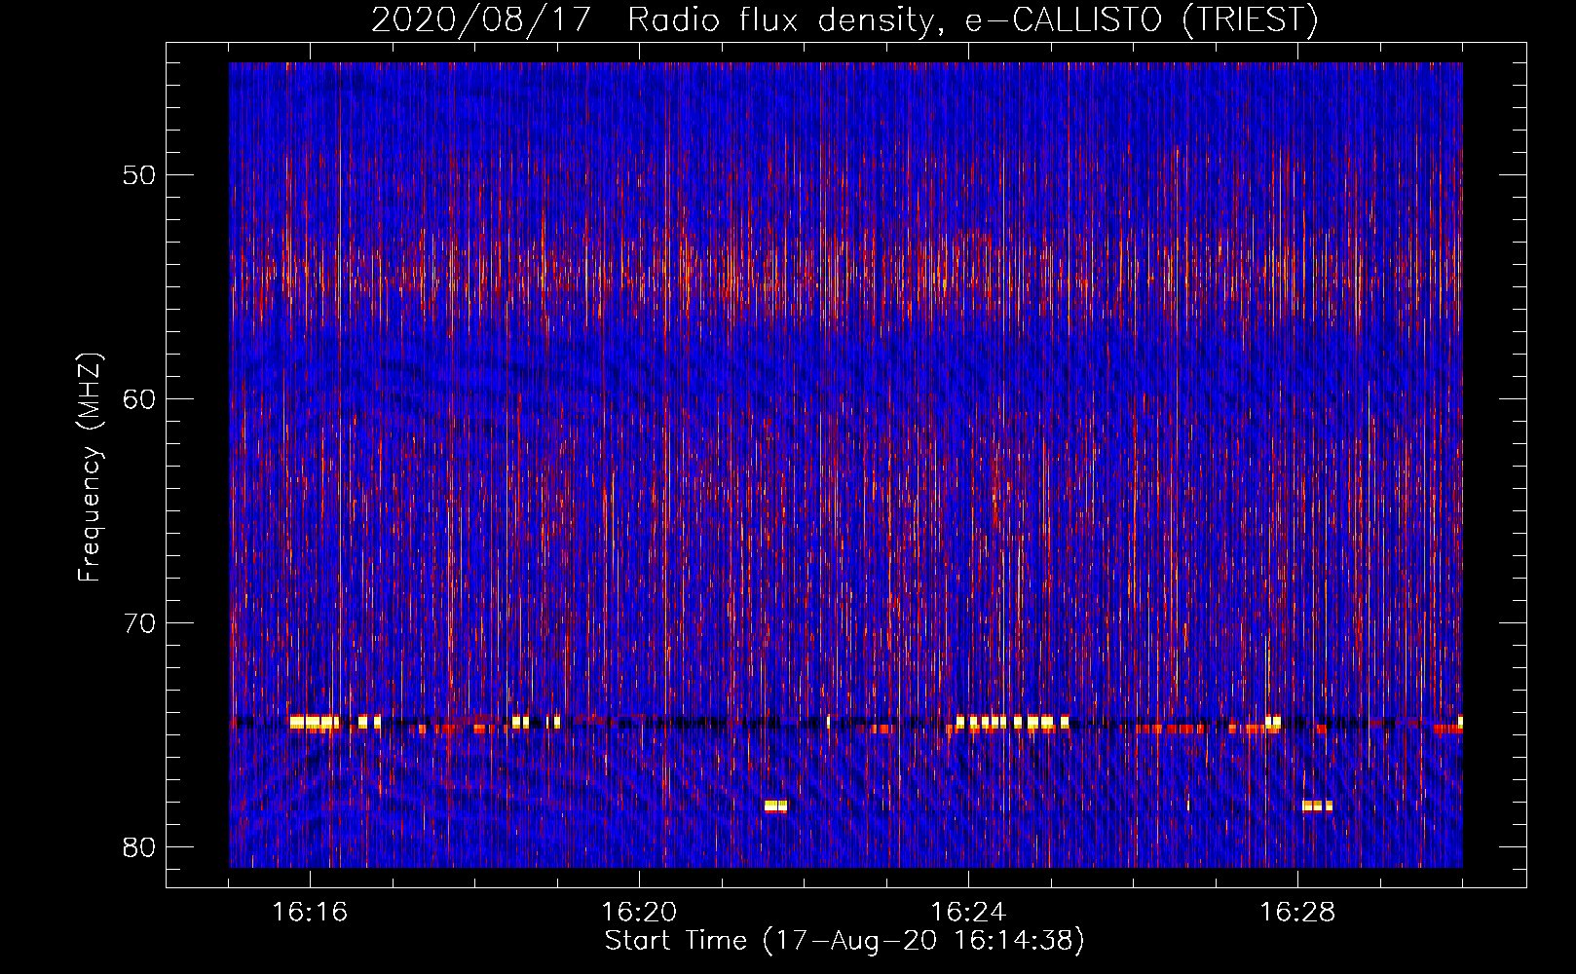Click the date '2020/08/17' in the title
1576x974 pixels.
pyautogui.click(x=481, y=20)
